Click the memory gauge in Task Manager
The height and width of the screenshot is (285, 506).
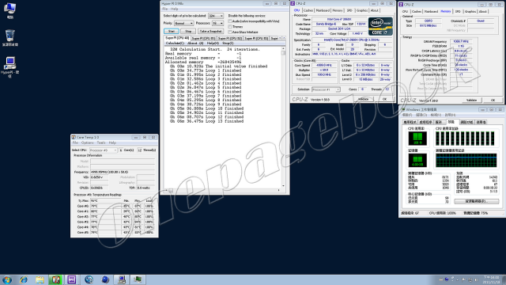point(417,160)
